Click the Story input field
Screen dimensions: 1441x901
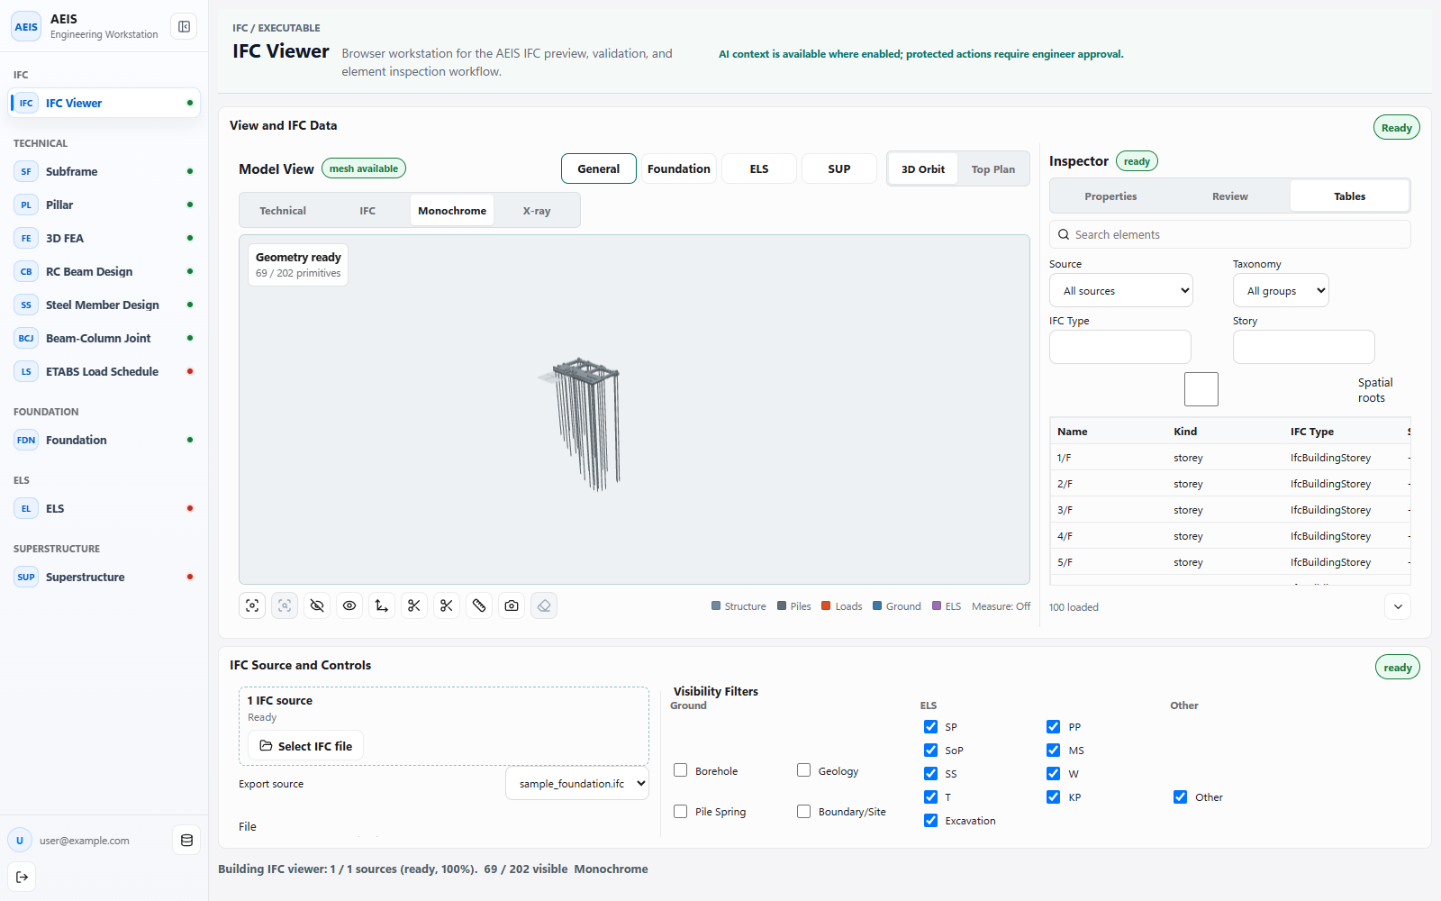1304,347
